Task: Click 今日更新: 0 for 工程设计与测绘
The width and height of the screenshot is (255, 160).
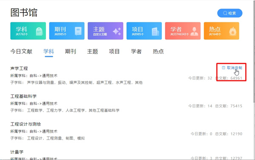Action: (x=201, y=134)
